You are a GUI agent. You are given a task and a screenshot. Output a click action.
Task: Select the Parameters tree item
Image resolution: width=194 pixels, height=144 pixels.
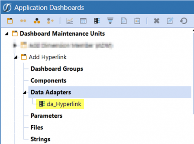pyautogui.click(x=46, y=116)
